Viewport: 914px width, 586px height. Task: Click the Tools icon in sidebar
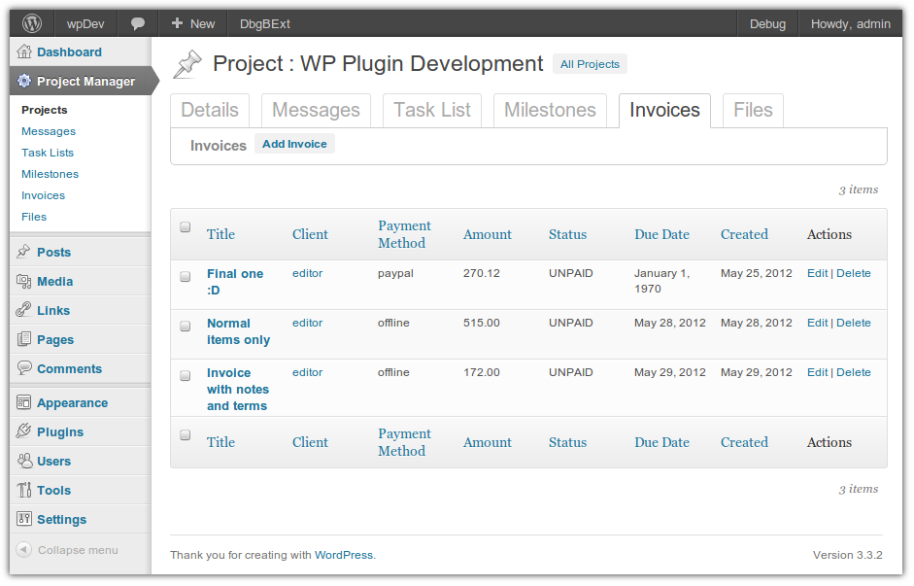[24, 490]
